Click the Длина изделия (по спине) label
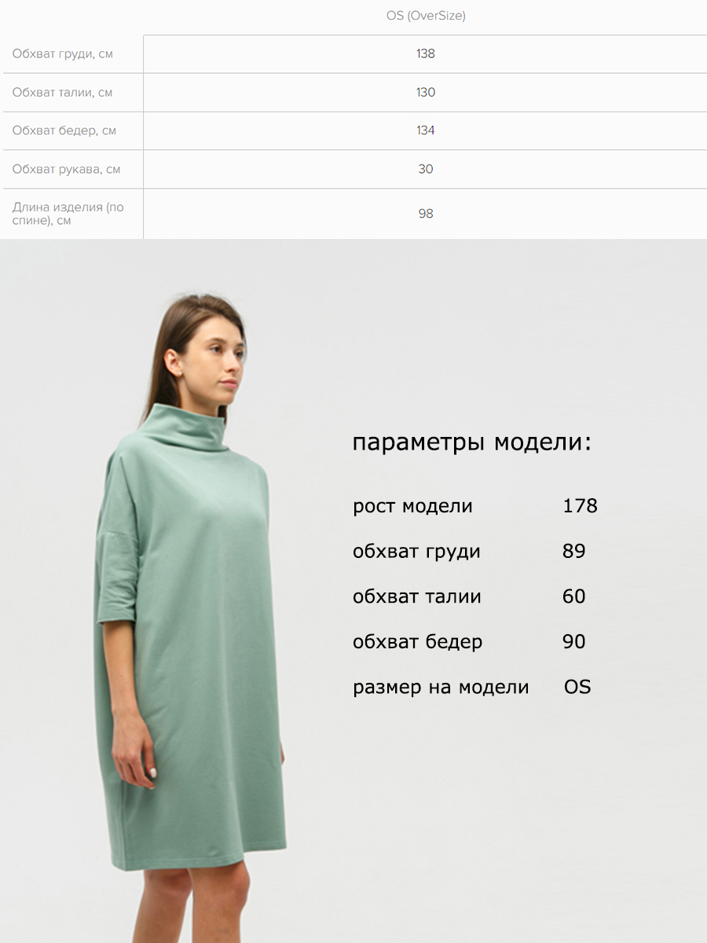The width and height of the screenshot is (707, 943). coord(68,214)
